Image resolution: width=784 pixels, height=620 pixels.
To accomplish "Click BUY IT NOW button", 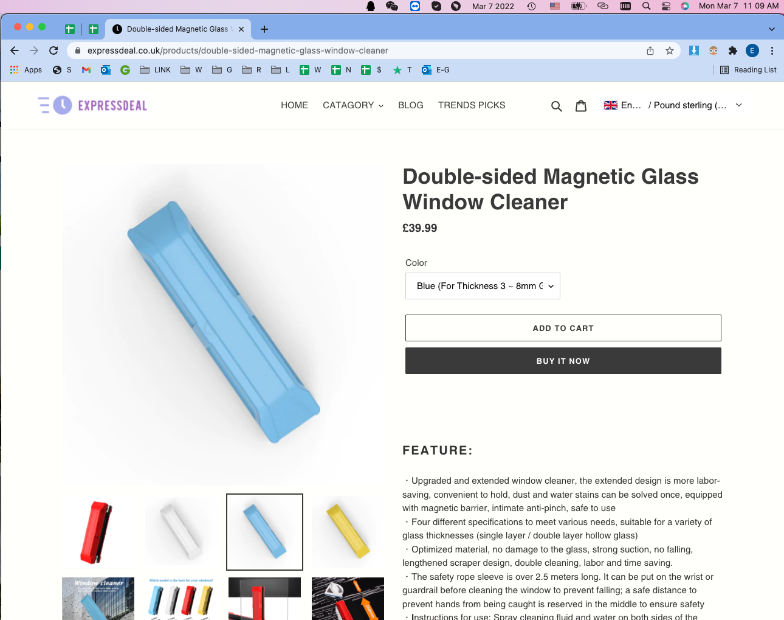I will tap(563, 361).
